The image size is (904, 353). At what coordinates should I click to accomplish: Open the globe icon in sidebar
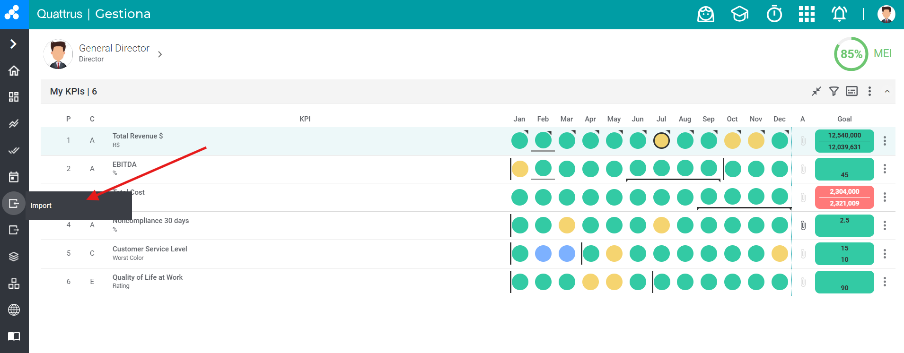point(14,310)
